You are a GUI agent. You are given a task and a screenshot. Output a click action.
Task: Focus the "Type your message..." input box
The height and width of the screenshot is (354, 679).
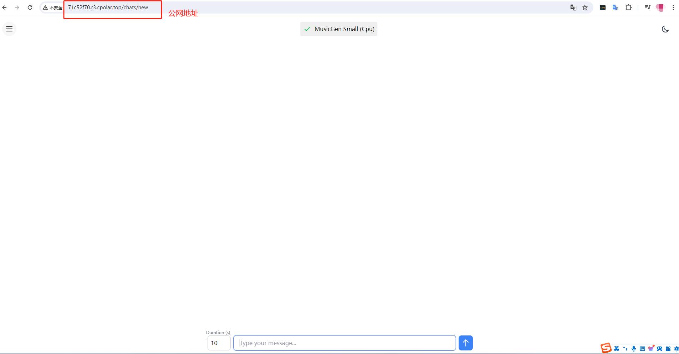tap(344, 343)
